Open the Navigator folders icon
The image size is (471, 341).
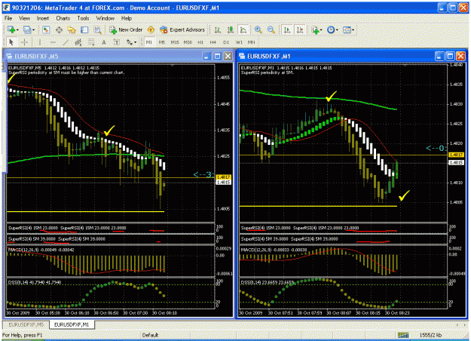[72, 29]
